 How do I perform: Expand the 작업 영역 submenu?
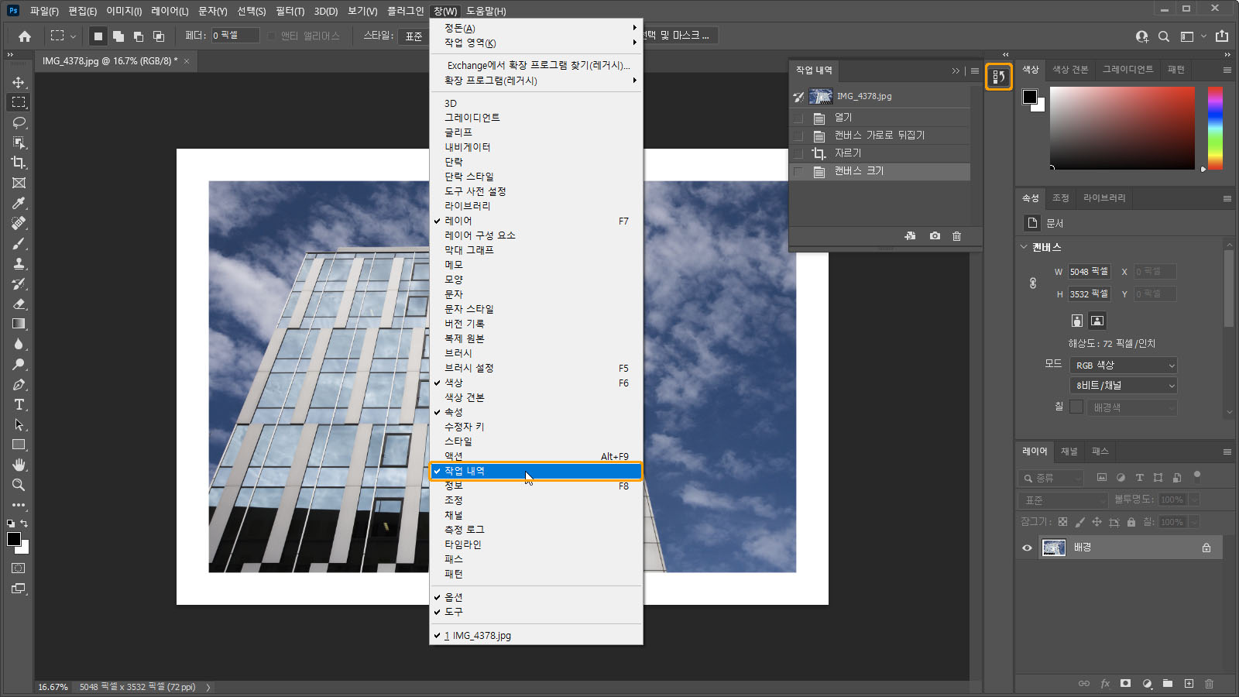[536, 43]
